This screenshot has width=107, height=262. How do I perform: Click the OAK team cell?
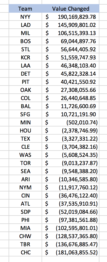pos(25,90)
